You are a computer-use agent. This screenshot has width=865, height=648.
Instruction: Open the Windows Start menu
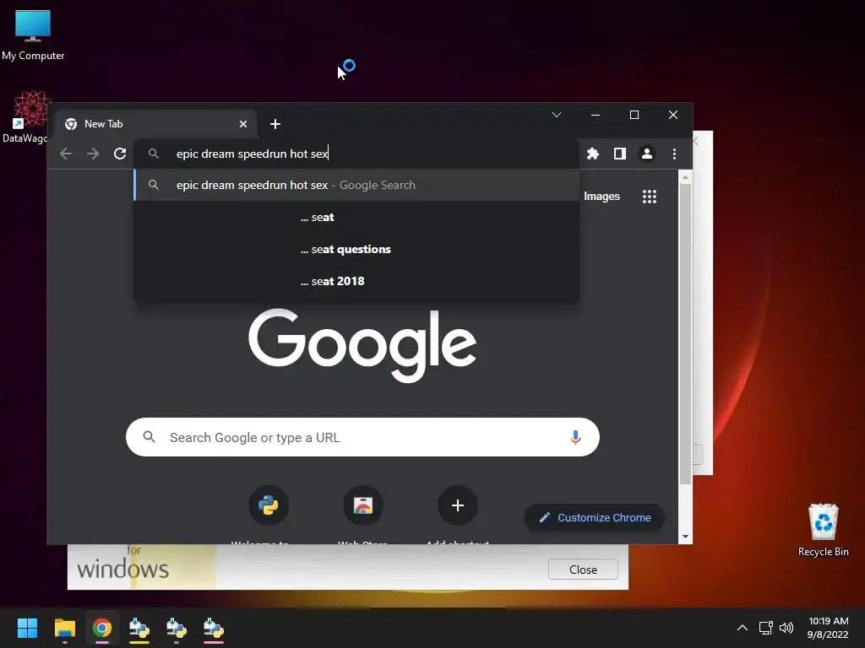pos(27,628)
